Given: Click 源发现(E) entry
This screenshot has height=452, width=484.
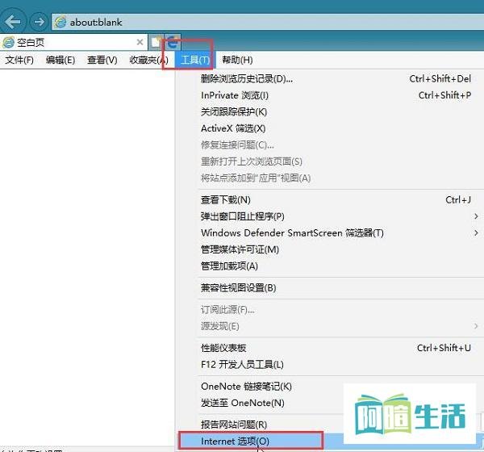Looking at the screenshot, I should click(x=330, y=326).
